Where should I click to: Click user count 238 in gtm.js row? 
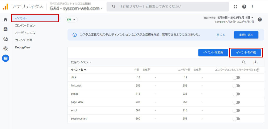click(185, 94)
